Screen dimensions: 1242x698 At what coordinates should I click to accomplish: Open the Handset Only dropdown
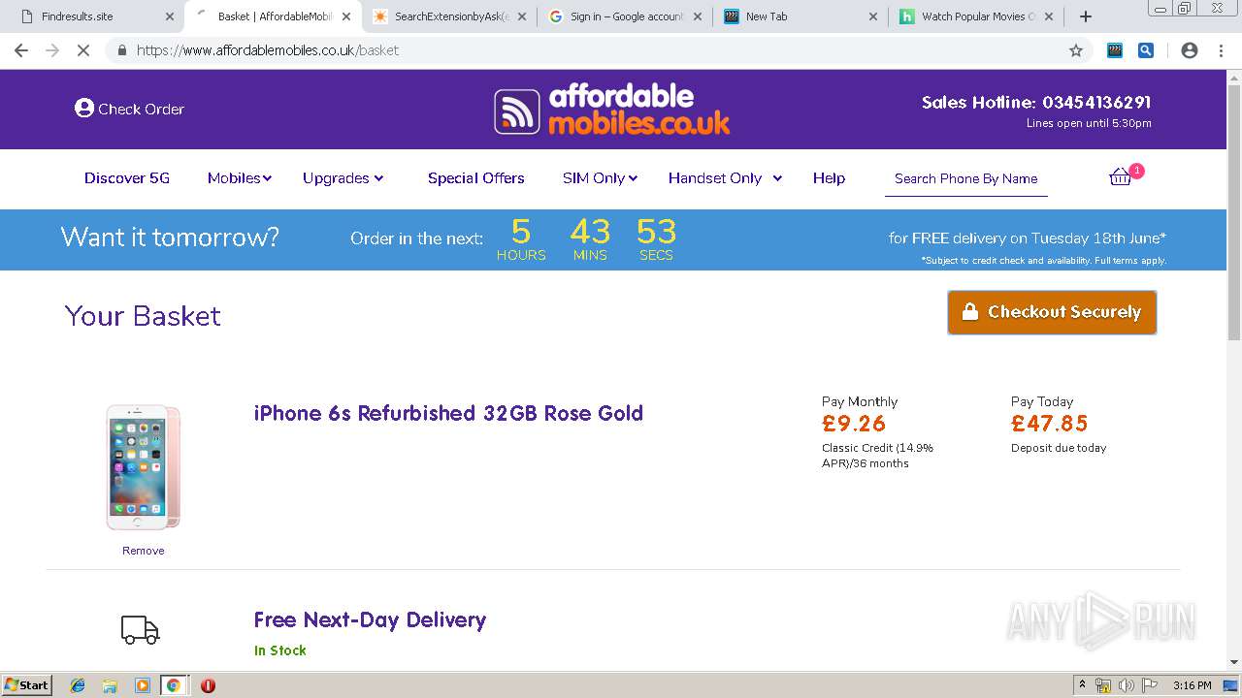(x=725, y=178)
